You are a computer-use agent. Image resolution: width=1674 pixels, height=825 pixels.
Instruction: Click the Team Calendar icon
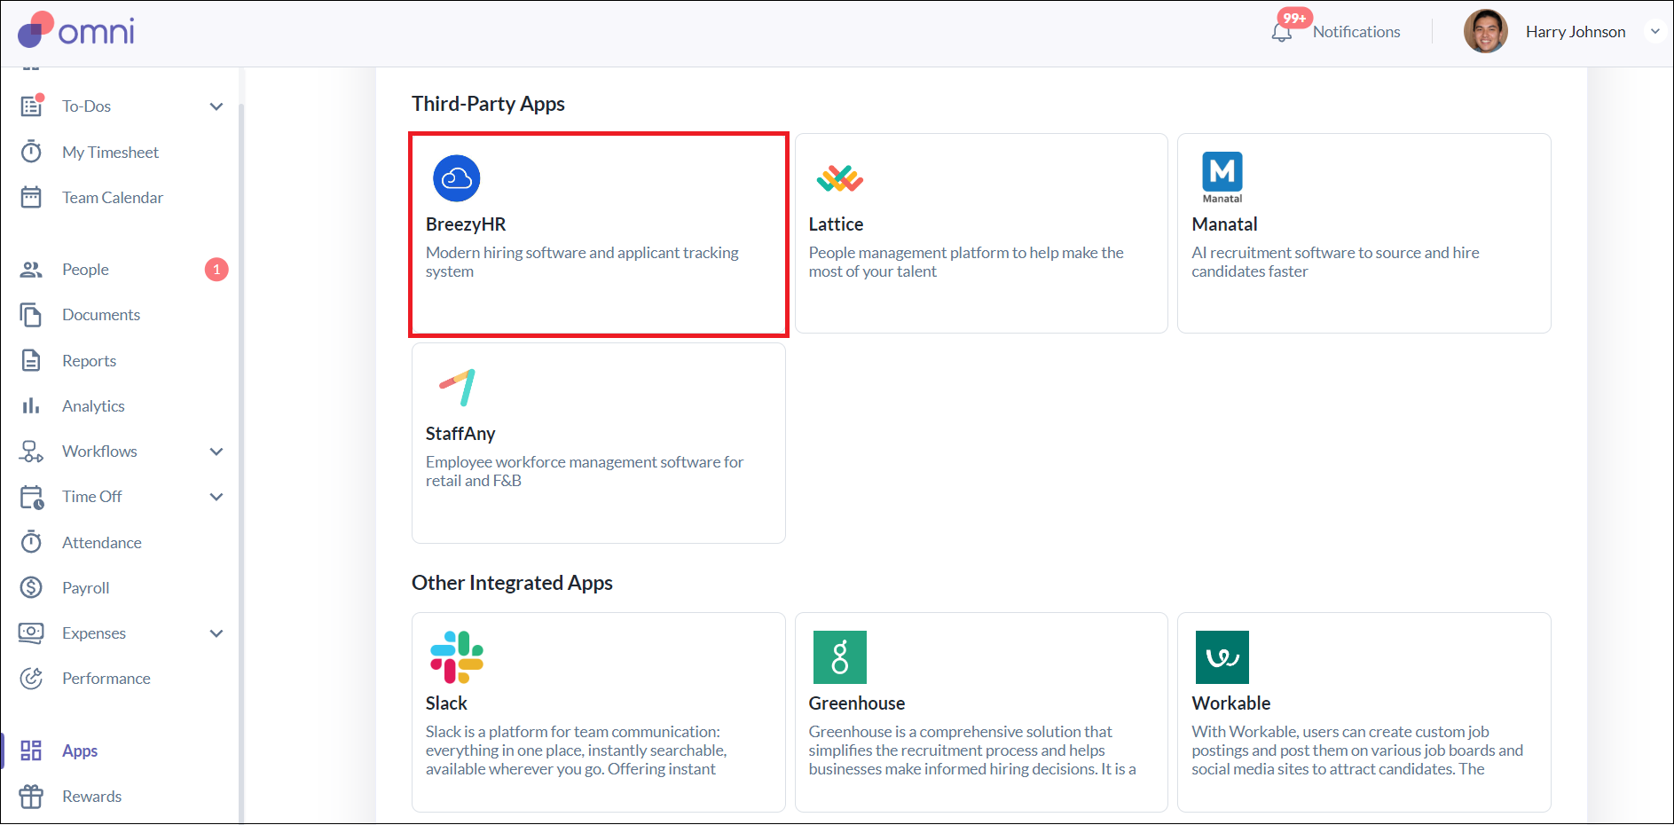(31, 197)
